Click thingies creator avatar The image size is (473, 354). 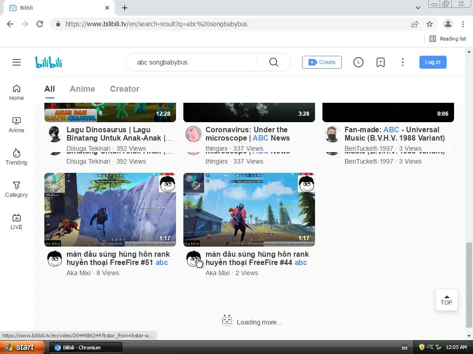[x=194, y=134]
